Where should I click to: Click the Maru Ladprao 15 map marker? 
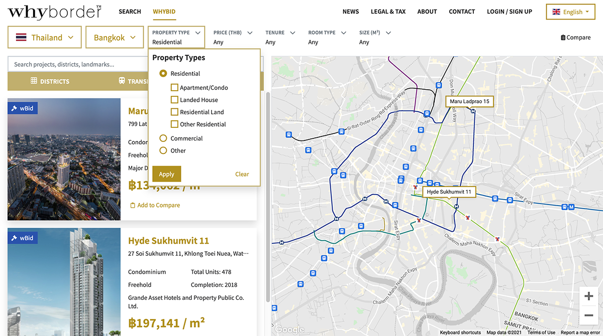469,101
